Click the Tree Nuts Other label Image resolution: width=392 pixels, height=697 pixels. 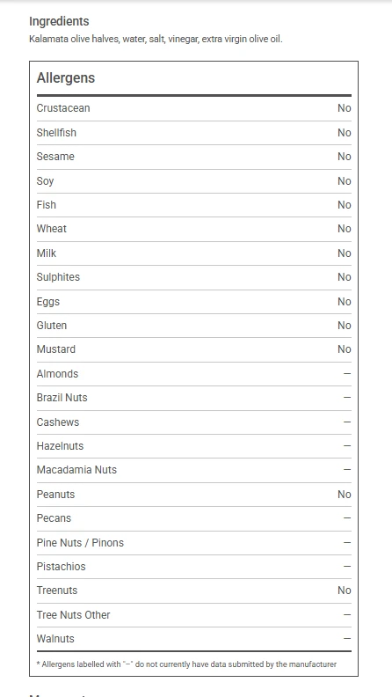pyautogui.click(x=73, y=615)
